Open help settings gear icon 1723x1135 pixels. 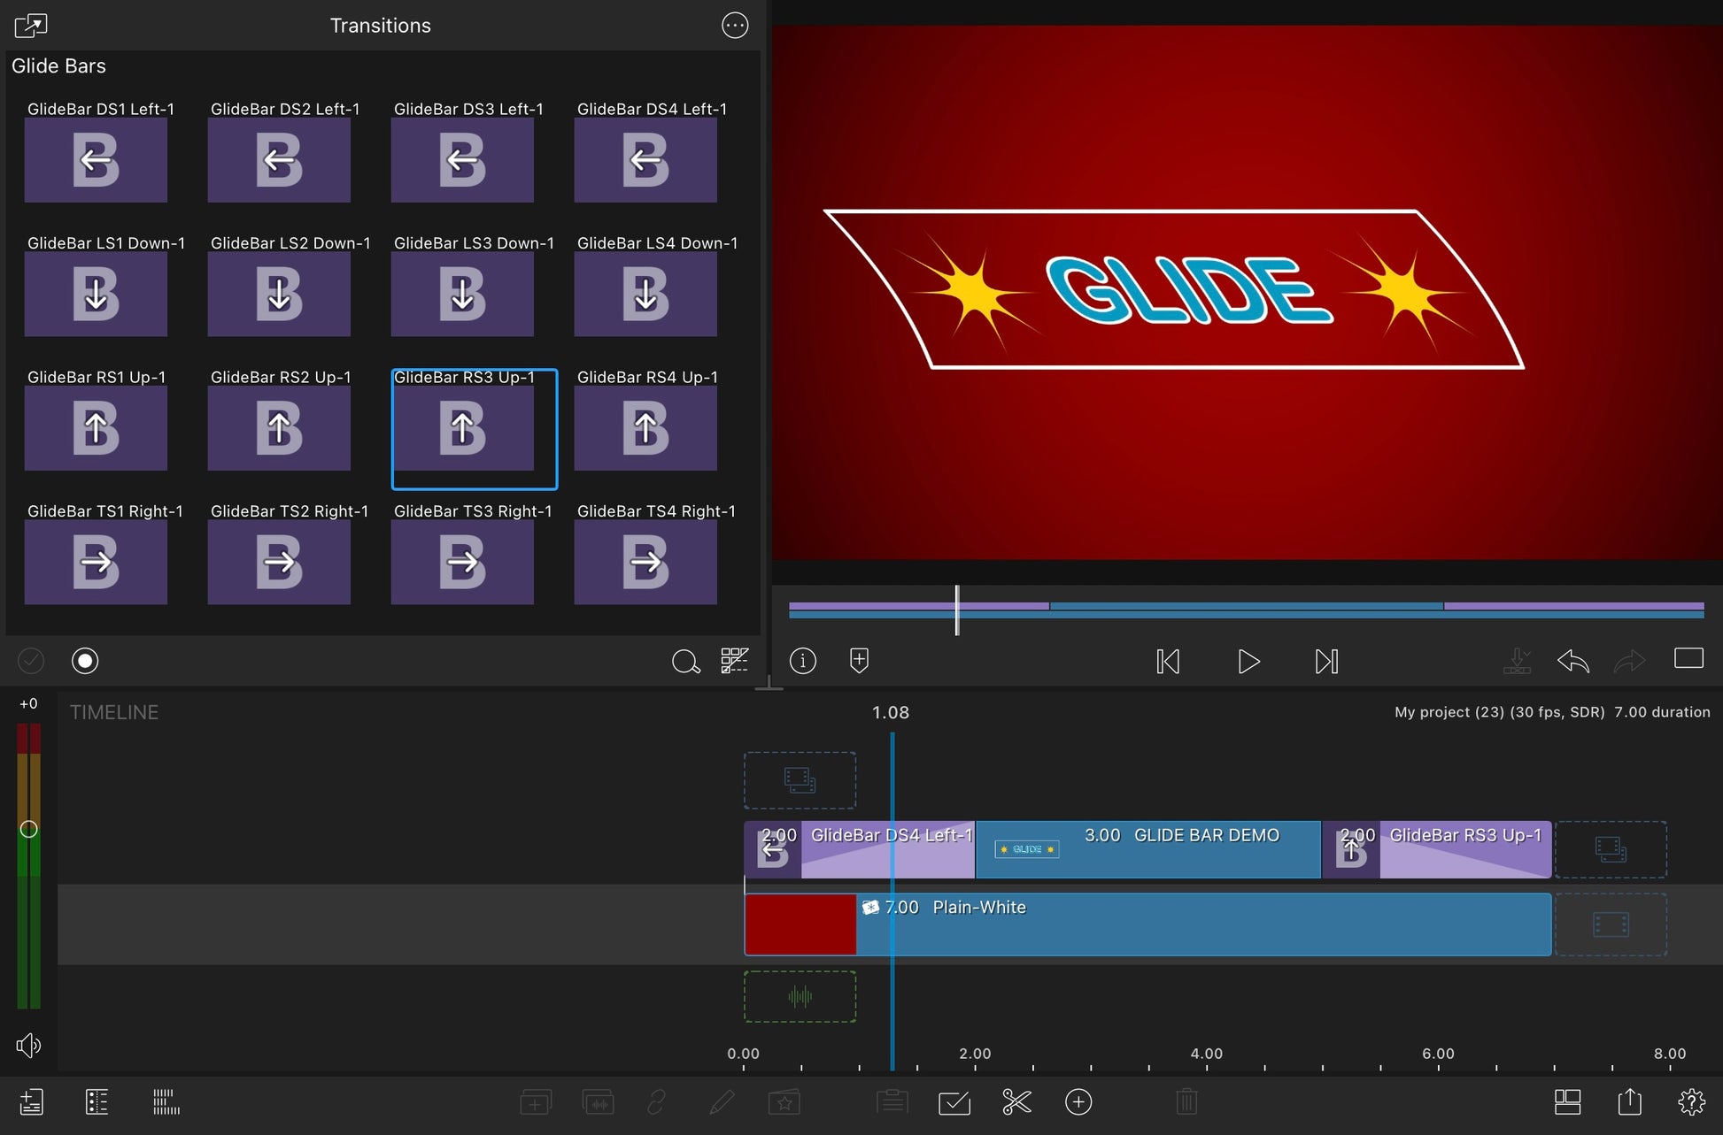[x=1691, y=1102]
